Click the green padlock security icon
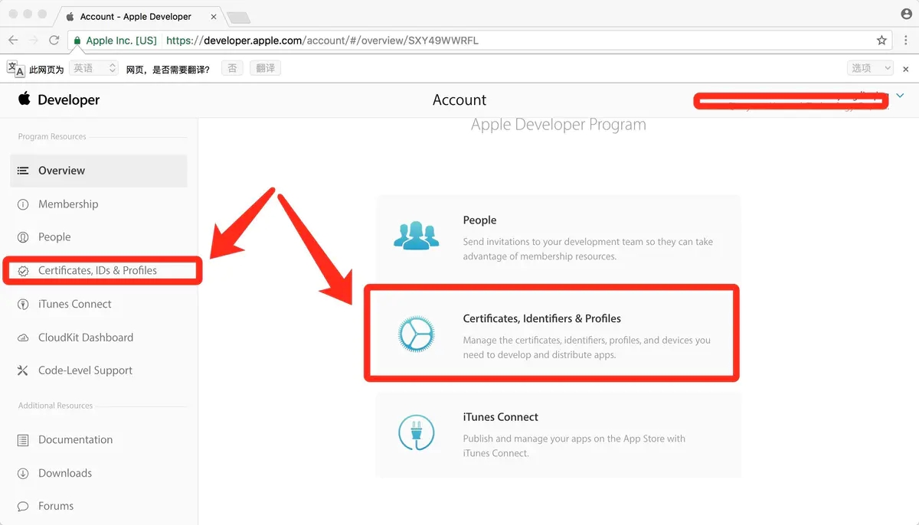The height and width of the screenshot is (525, 919). pyautogui.click(x=77, y=41)
